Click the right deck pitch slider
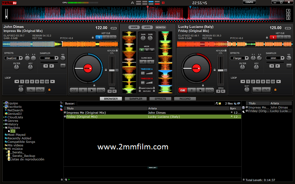This screenshot has height=184, width=295. (221, 71)
